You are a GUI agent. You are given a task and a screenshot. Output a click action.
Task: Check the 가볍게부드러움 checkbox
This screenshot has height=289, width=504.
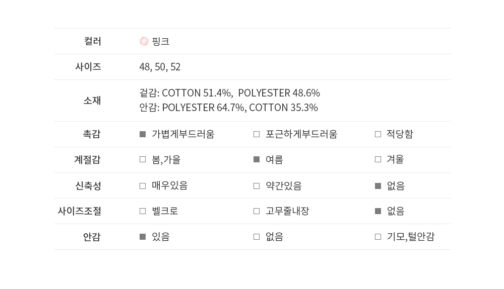click(143, 134)
